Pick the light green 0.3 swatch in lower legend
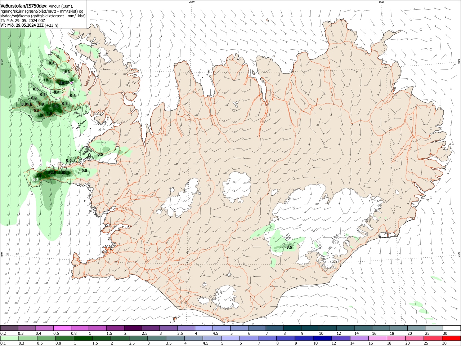This screenshot has width=461, height=346. [28, 338]
